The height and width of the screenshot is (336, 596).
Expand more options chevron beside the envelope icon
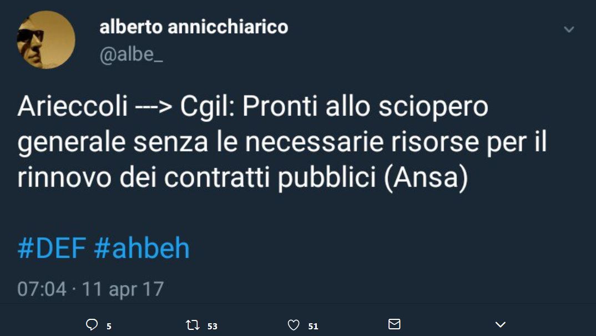pos(501,324)
